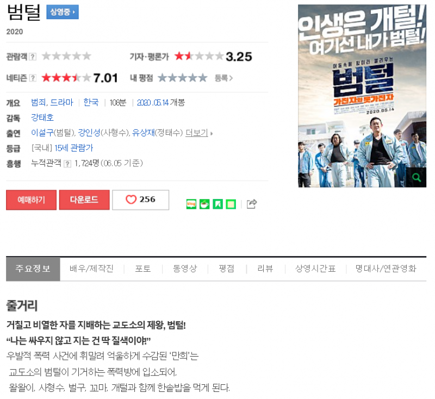
Task: Click the help icon beside 누적관객
Action: (67, 164)
